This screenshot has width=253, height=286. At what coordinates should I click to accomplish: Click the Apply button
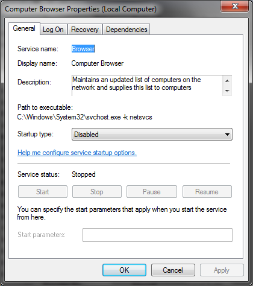point(222,270)
